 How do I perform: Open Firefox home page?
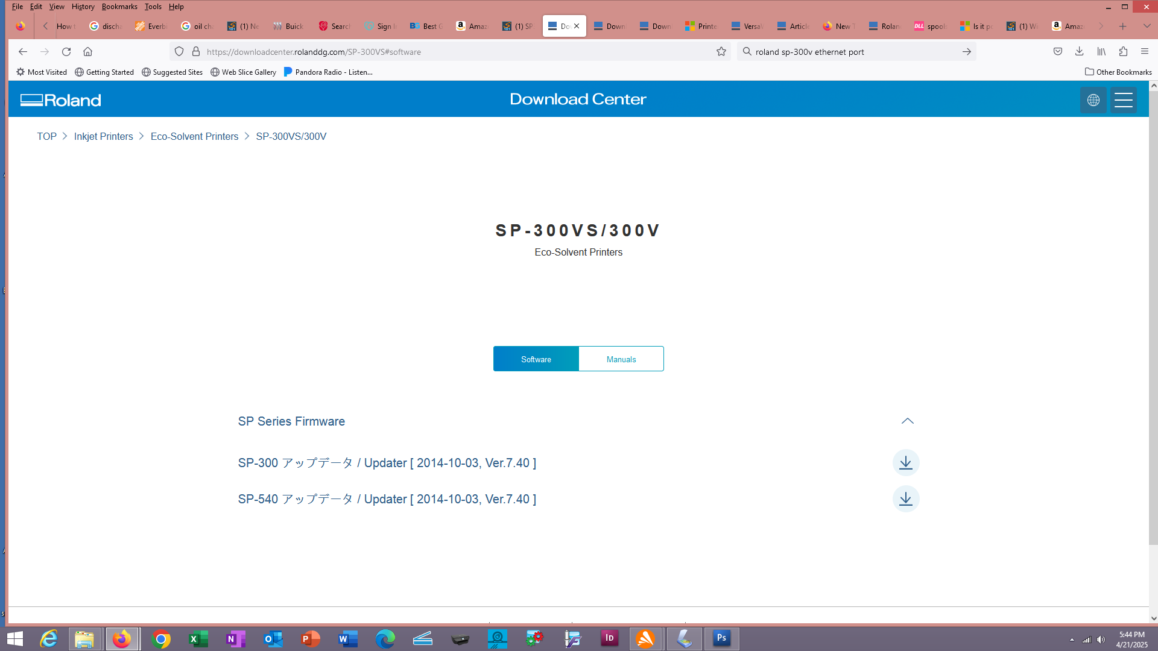click(88, 52)
